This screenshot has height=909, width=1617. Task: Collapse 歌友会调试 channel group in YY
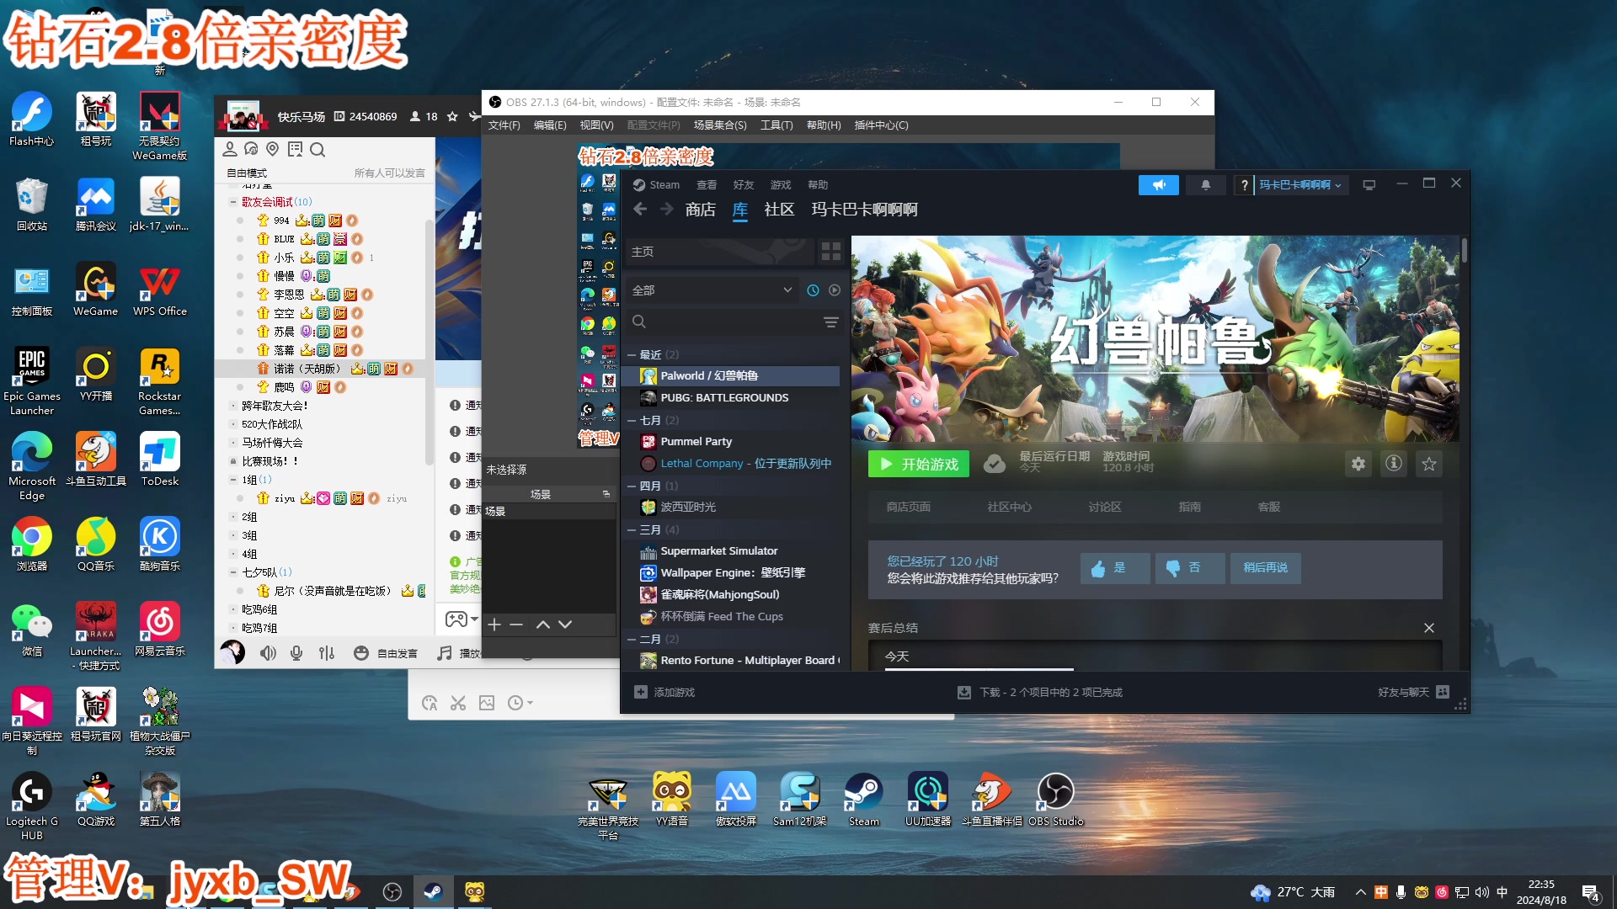pos(233,202)
